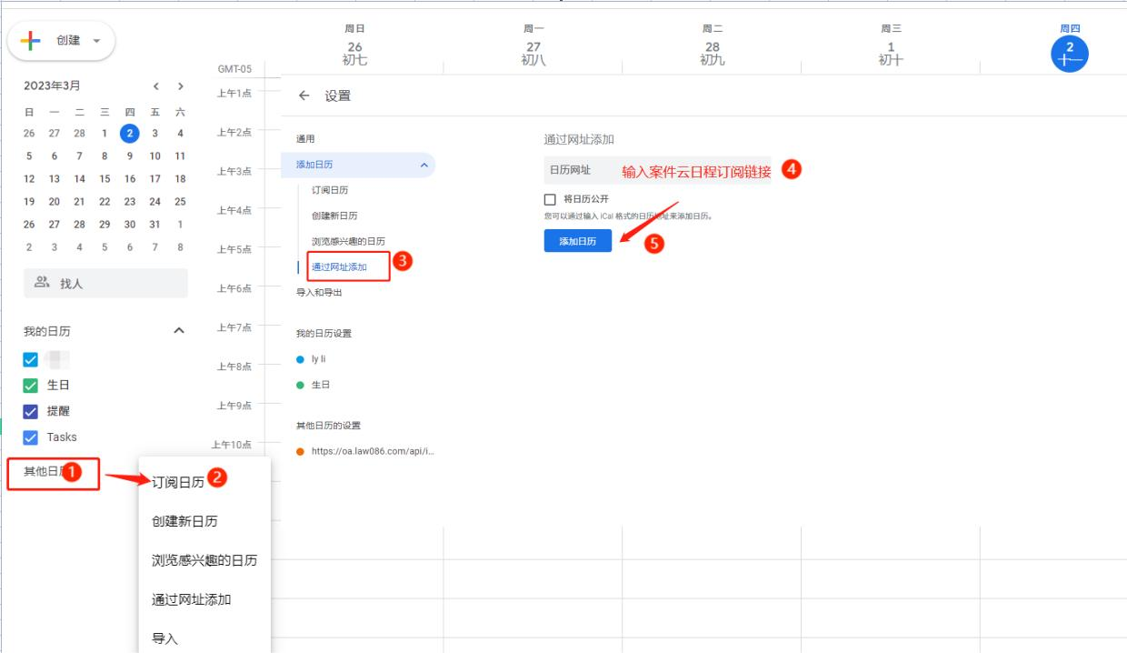Click the 找人 search field

[105, 283]
